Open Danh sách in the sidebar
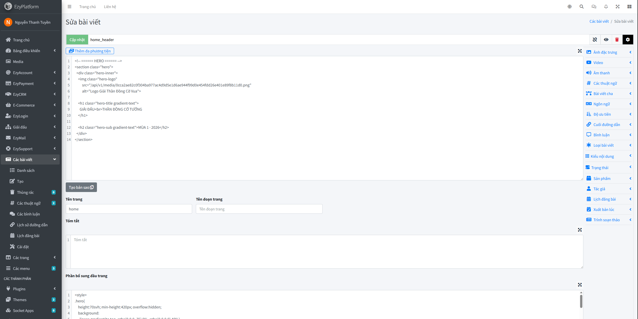This screenshot has height=319, width=638. point(26,170)
